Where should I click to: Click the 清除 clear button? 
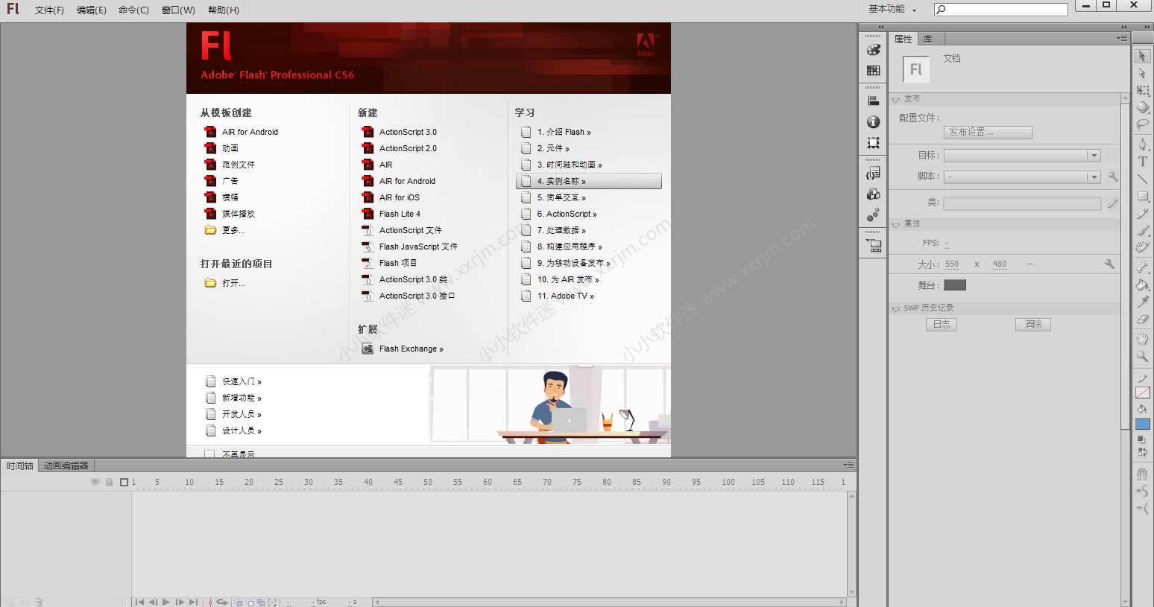pos(1032,325)
